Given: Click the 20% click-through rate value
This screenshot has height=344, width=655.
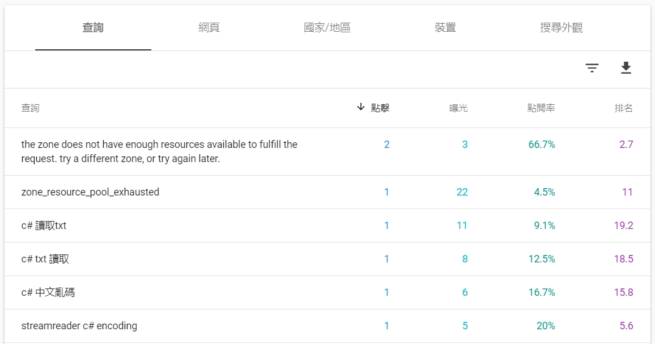Looking at the screenshot, I should [546, 326].
